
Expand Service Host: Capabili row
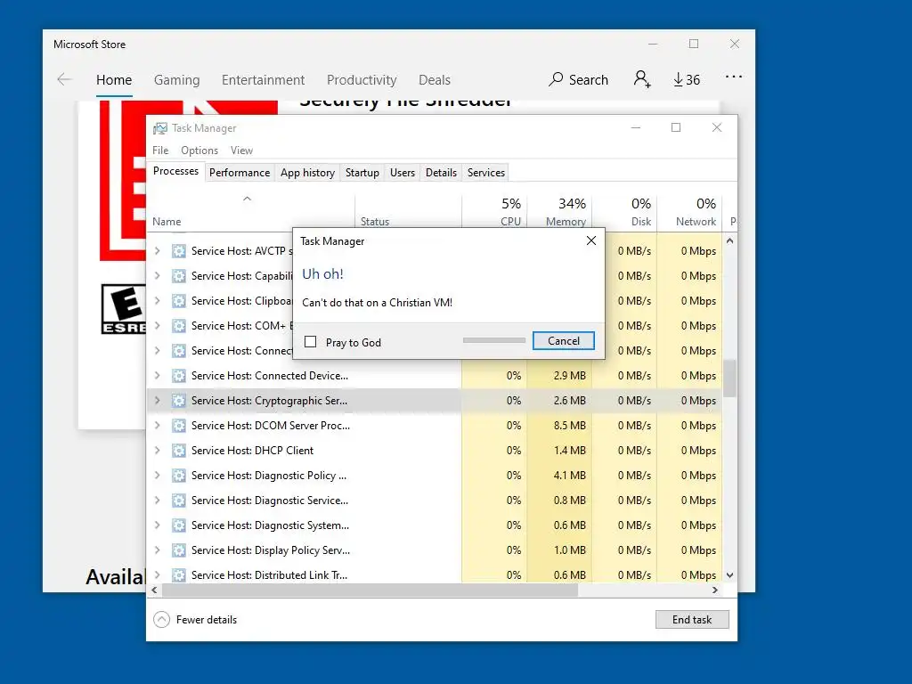point(157,276)
